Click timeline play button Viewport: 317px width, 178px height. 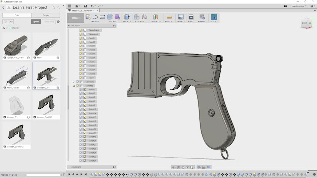[x=81, y=174]
